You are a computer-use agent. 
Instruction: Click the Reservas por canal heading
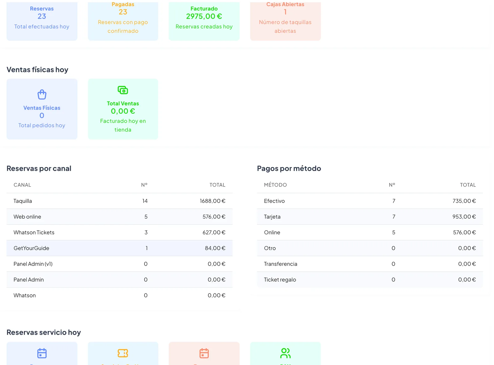pyautogui.click(x=39, y=169)
